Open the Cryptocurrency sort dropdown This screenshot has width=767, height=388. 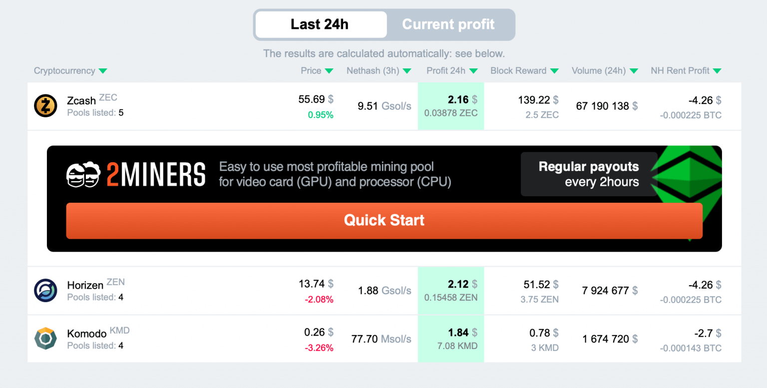[x=103, y=71]
